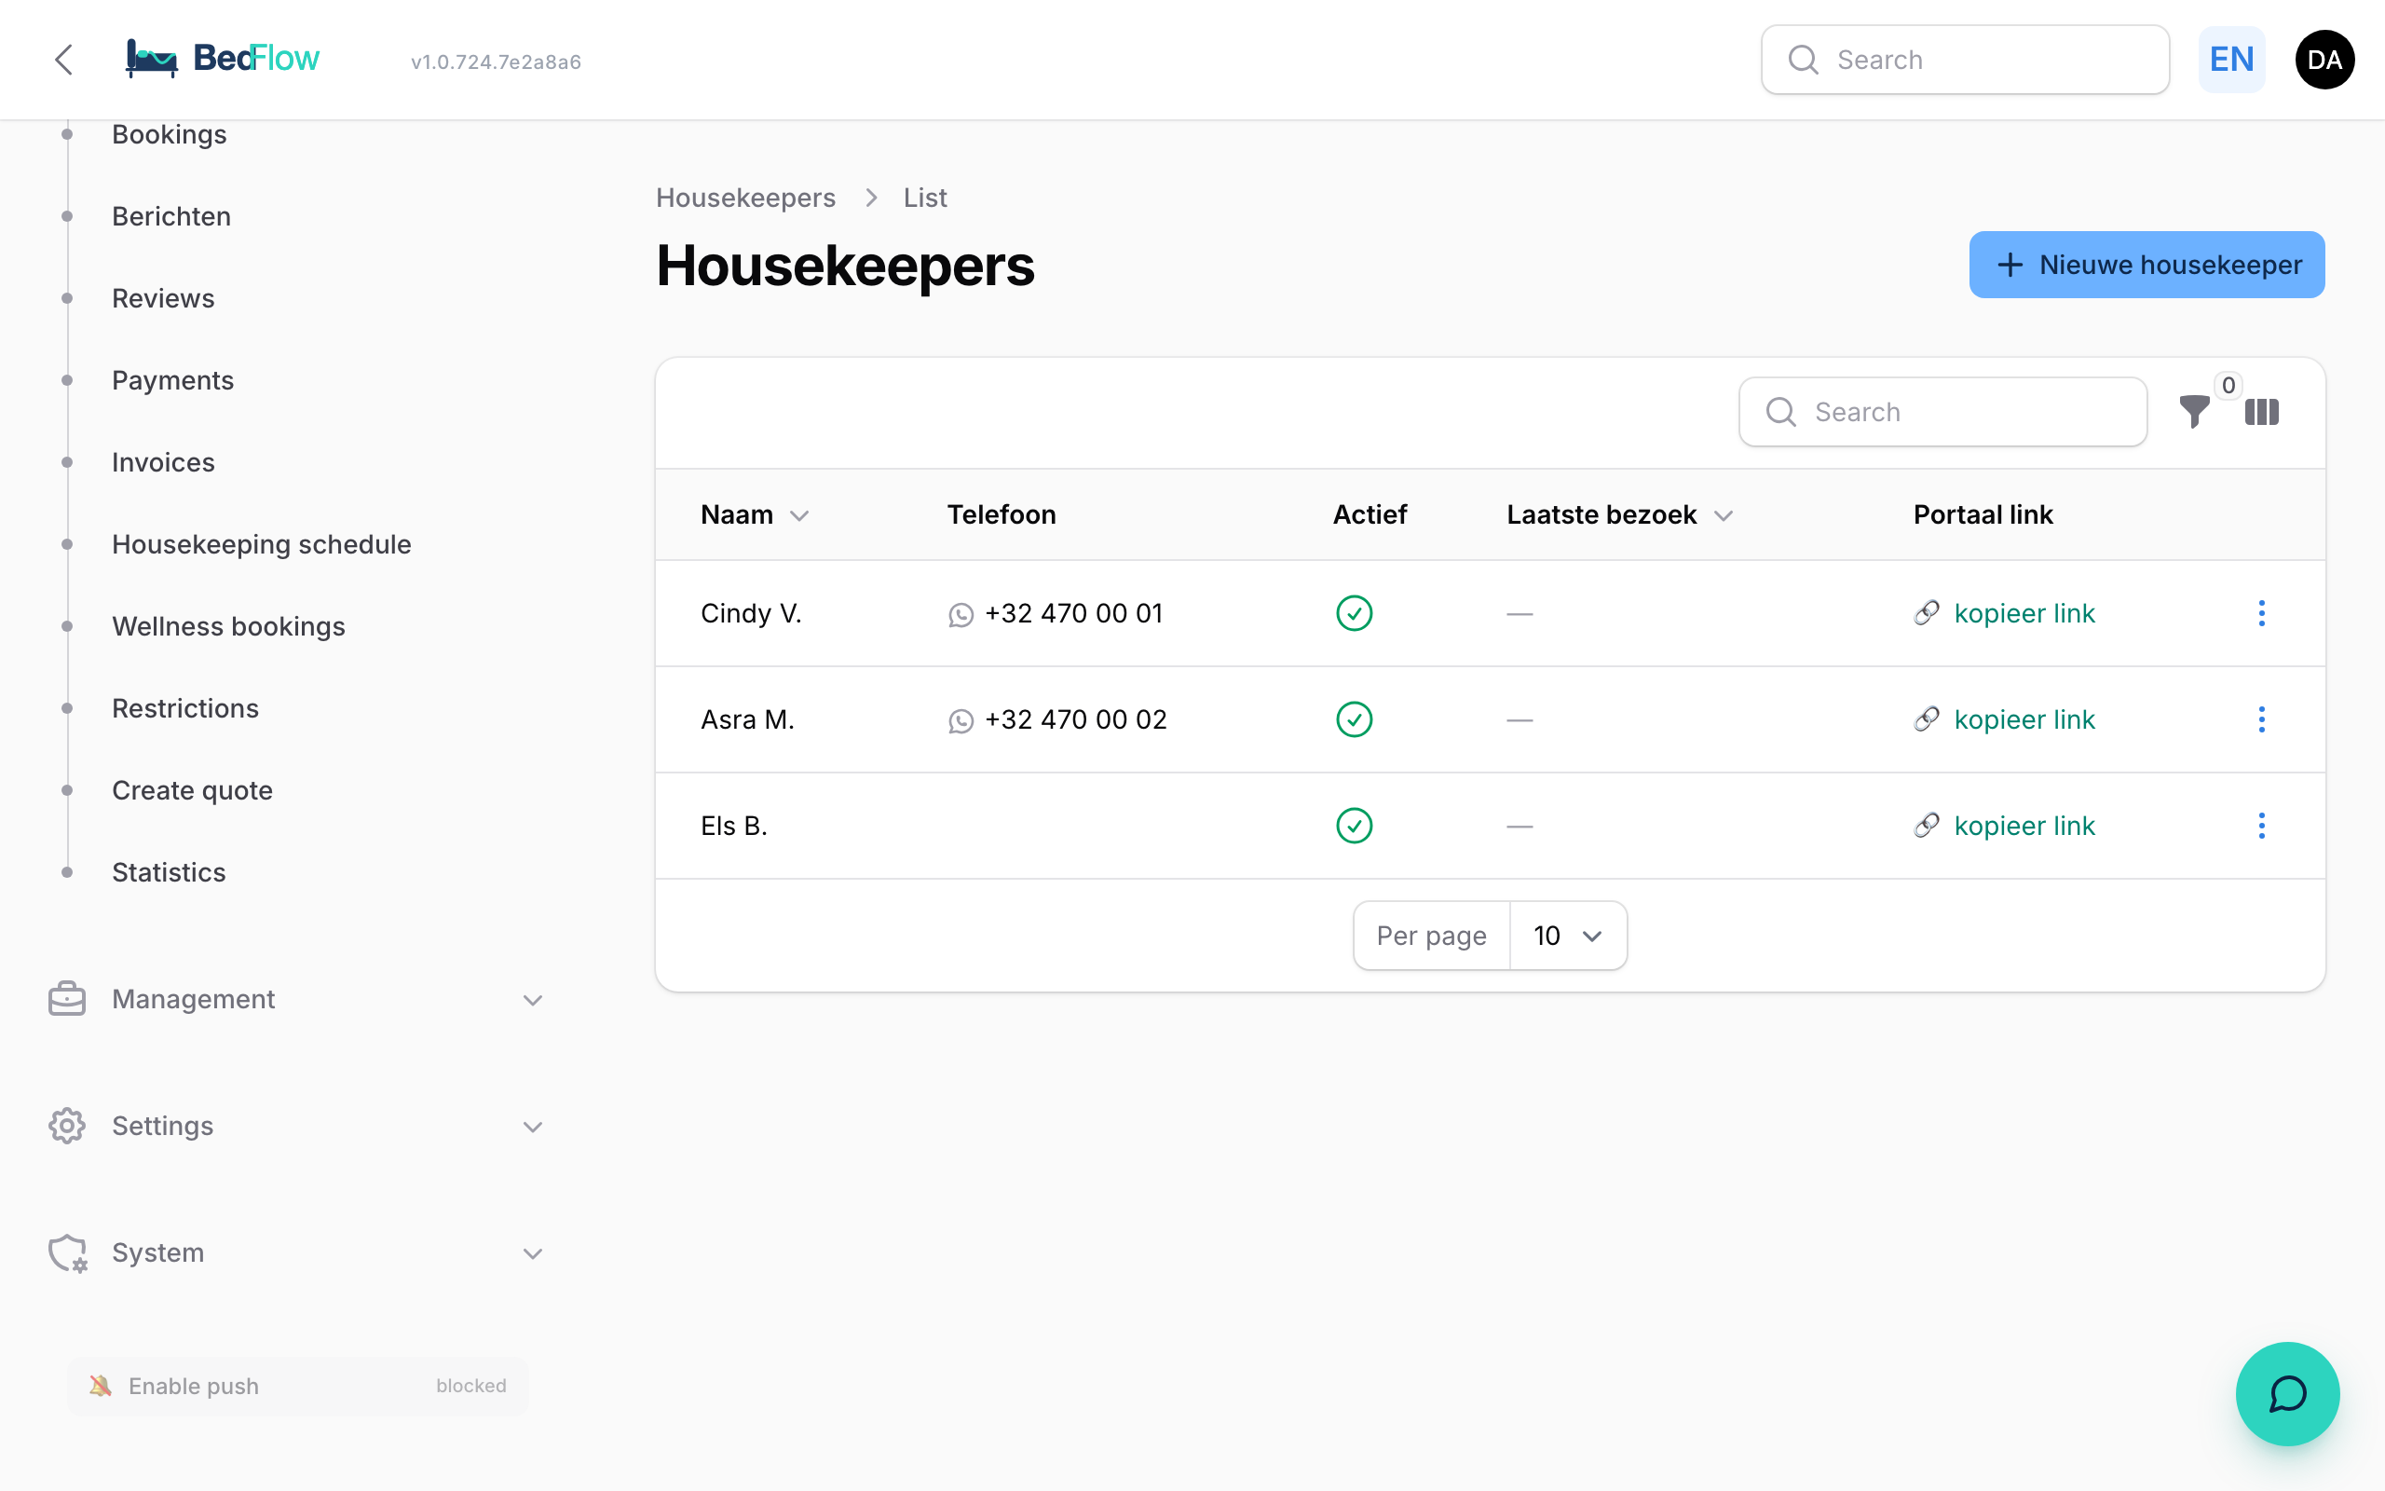2385x1491 pixels.
Task: Copy portal link for Asra M.
Action: (2024, 719)
